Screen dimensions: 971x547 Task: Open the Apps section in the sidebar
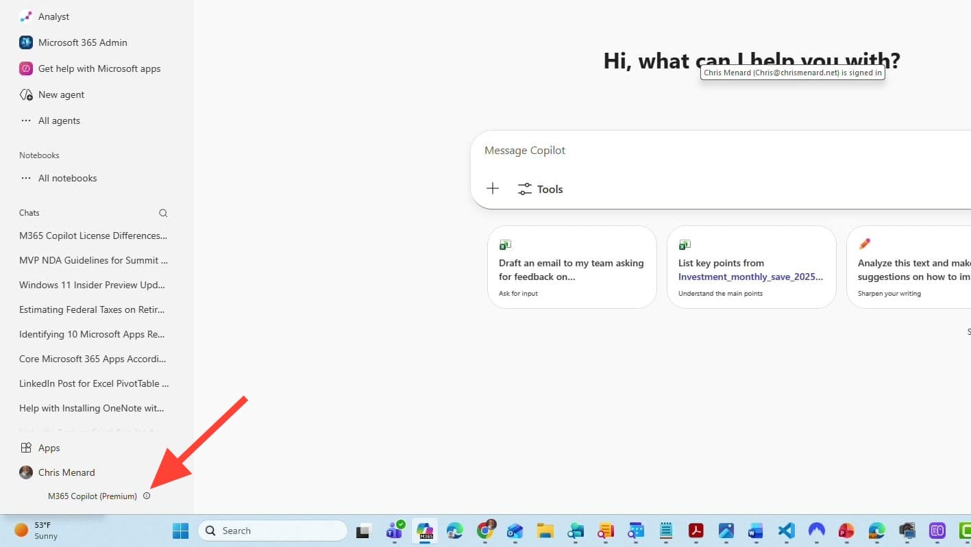[49, 448]
